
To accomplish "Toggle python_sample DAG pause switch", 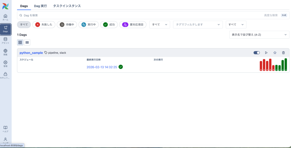I will 257,53.
